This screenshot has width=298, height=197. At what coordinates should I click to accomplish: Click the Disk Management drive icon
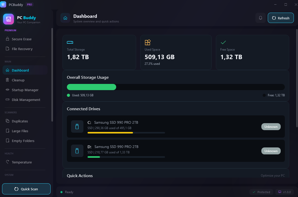point(7,100)
